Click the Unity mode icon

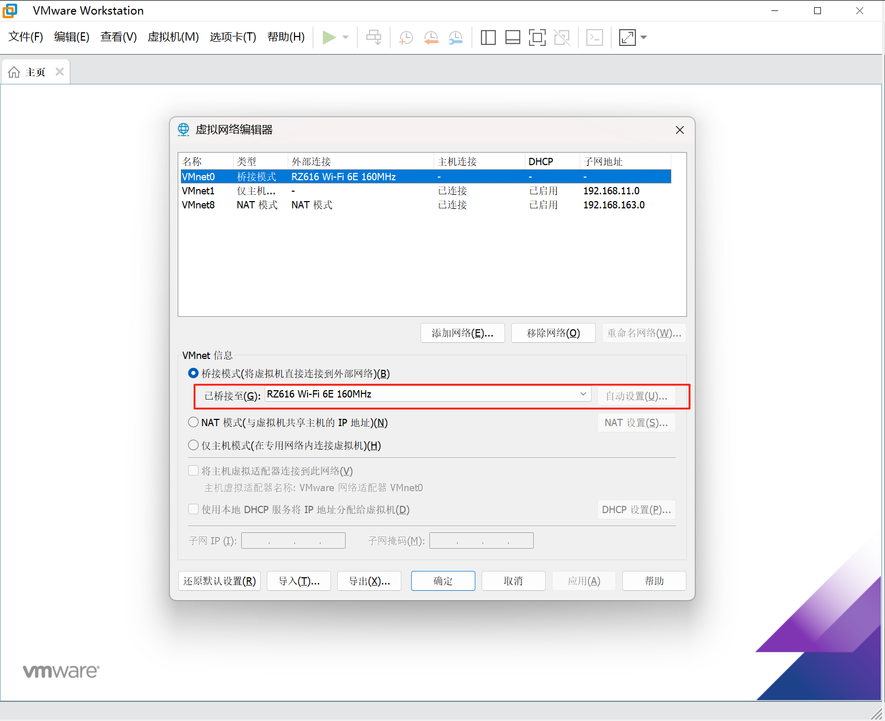pos(562,37)
